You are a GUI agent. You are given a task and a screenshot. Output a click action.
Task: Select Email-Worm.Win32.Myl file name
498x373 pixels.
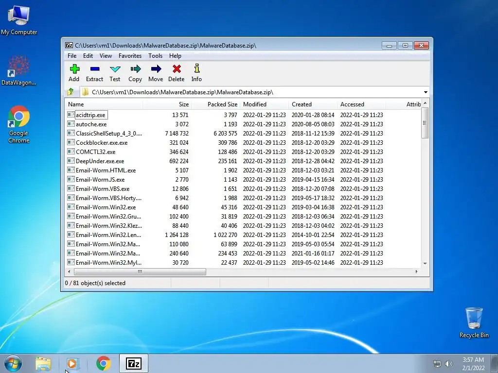(108, 263)
